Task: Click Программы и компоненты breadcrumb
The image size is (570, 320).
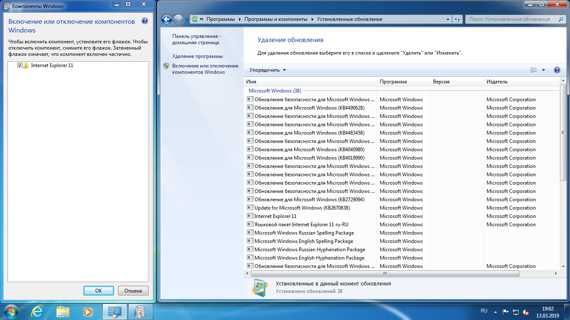Action: 276,19
